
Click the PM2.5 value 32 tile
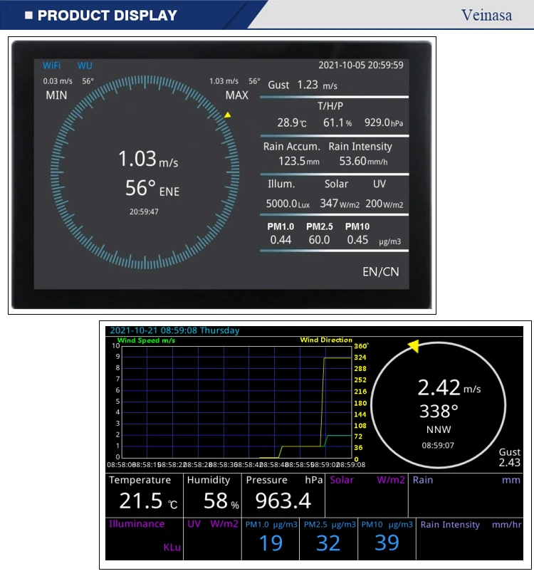[328, 538]
